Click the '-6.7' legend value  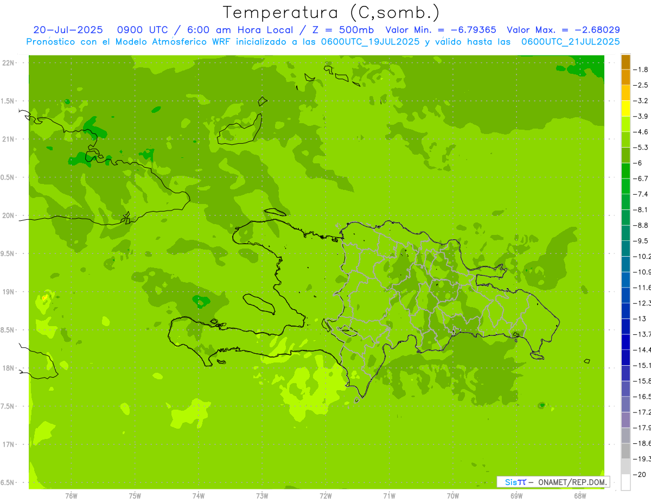[x=641, y=179]
